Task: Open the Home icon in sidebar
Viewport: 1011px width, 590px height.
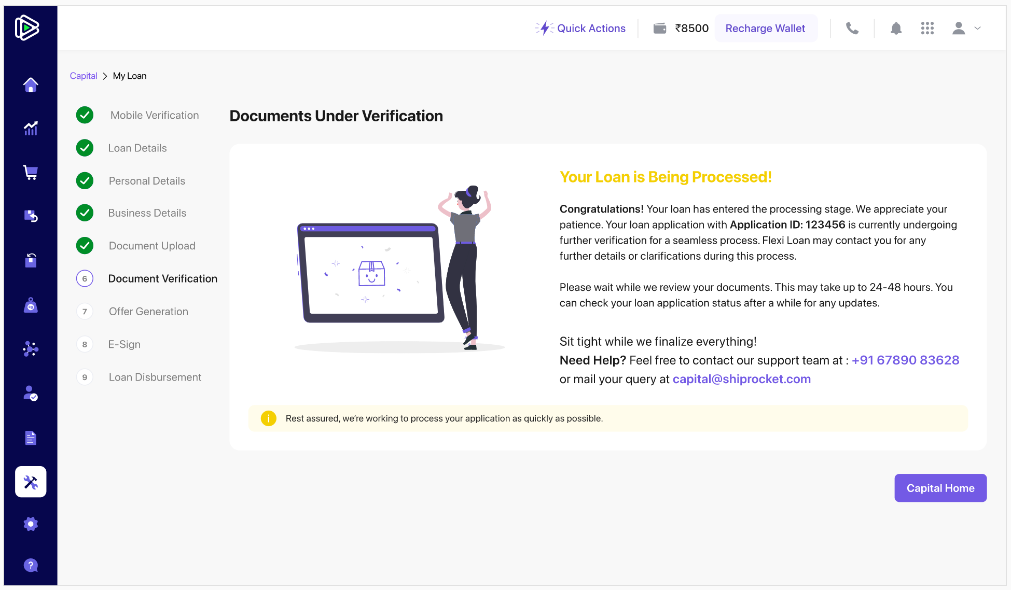Action: [31, 85]
